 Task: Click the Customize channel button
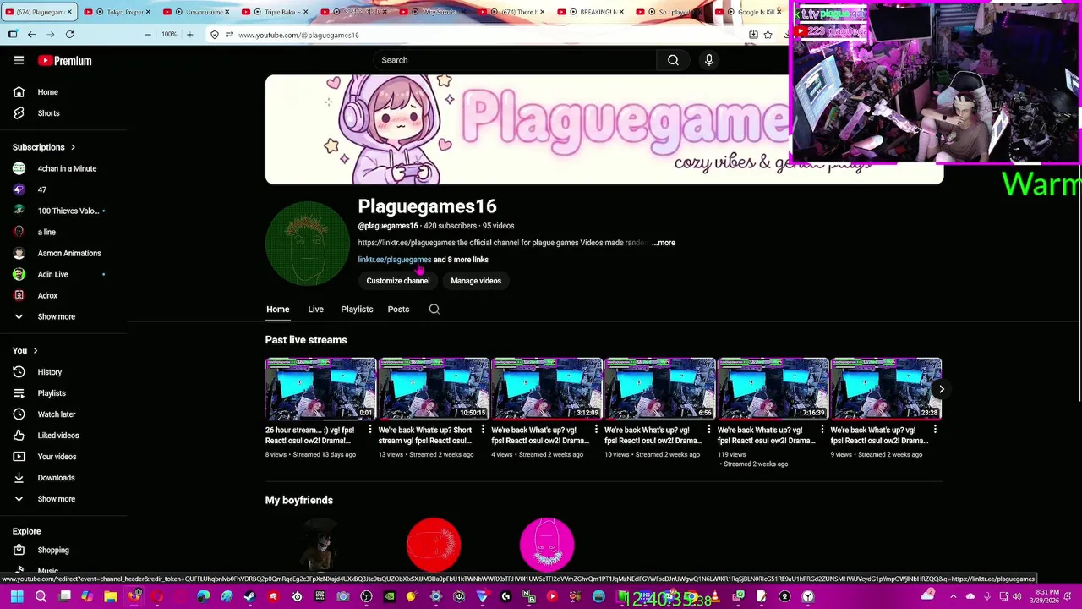click(x=397, y=281)
